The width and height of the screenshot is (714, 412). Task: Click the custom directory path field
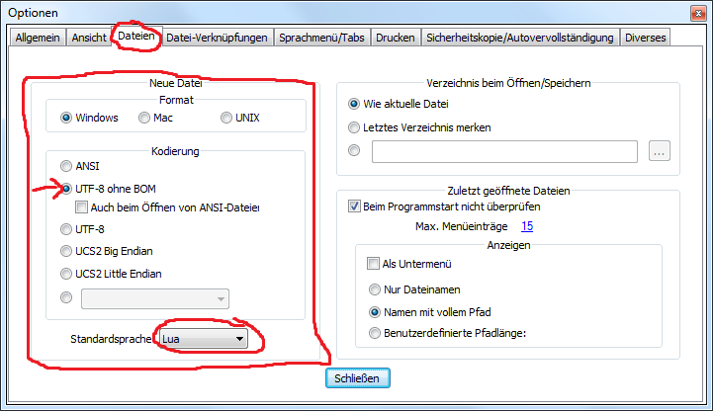pyautogui.click(x=504, y=151)
